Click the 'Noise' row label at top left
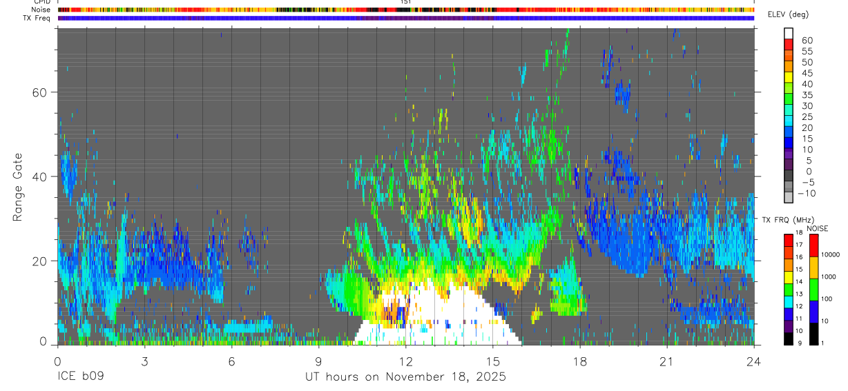 pos(42,10)
